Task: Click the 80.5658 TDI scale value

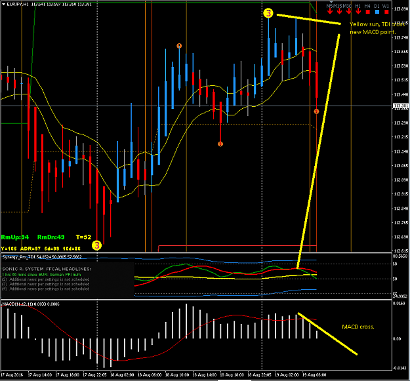Action: 400,256
